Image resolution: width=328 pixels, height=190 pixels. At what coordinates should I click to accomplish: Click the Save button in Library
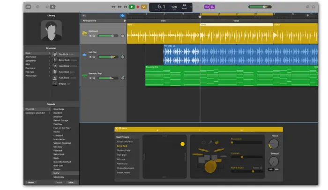click(x=71, y=183)
